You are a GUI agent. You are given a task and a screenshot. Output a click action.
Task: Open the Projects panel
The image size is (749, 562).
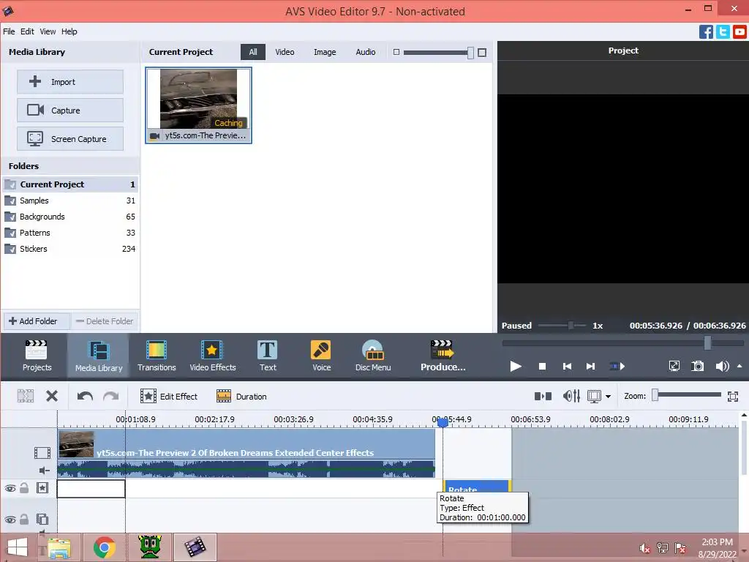click(x=37, y=356)
